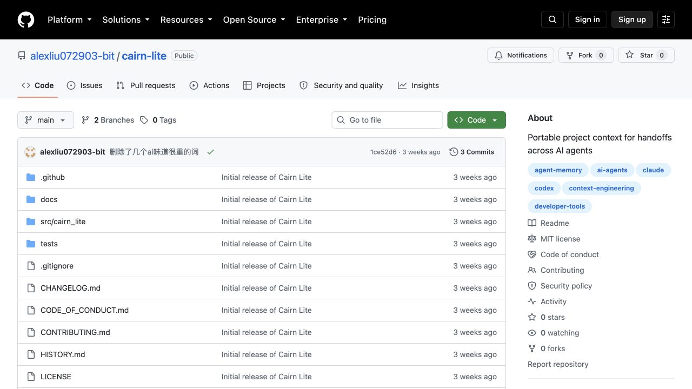692x389 pixels.
Task: Click the commits history clock icon
Action: 454,152
